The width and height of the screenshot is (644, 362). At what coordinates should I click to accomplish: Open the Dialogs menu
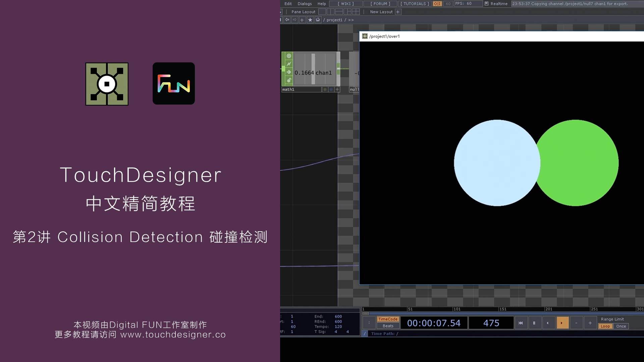[305, 4]
